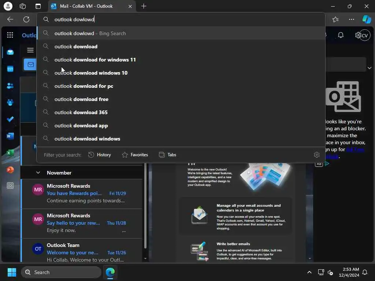The image size is (375, 281).
Task: Launch the Copilot sidebar
Action: pos(367,19)
